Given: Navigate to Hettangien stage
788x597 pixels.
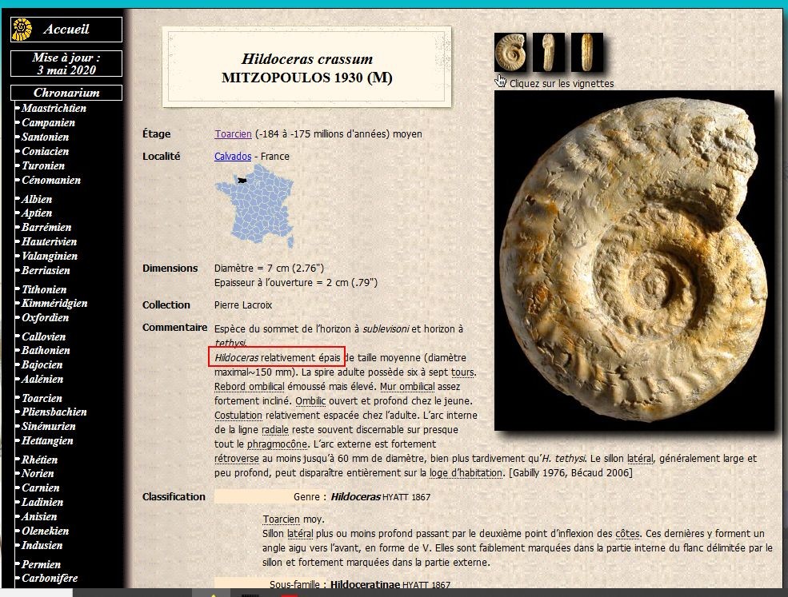Looking at the screenshot, I should (47, 441).
